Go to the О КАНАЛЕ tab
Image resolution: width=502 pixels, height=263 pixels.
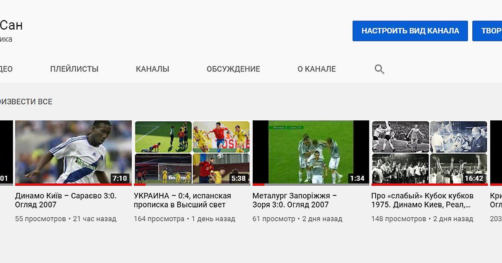click(x=316, y=69)
